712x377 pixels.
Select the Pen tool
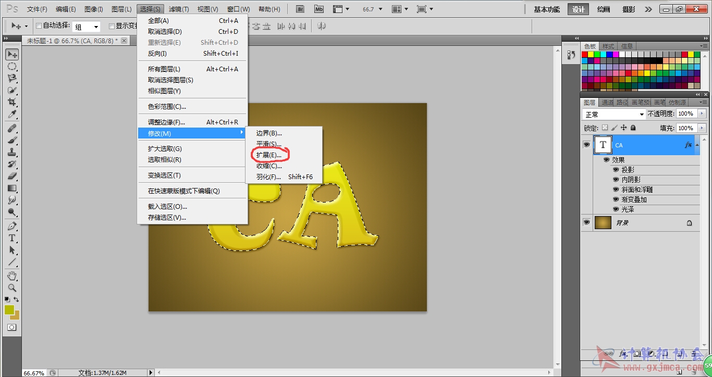[12, 226]
